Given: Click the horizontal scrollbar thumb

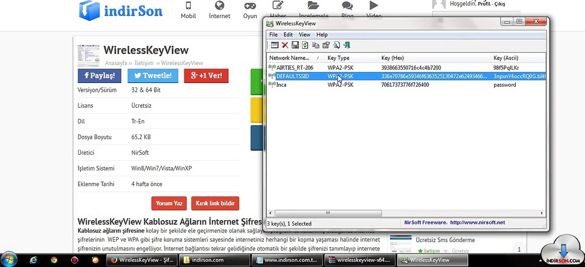Looking at the screenshot, I should click(328, 213).
